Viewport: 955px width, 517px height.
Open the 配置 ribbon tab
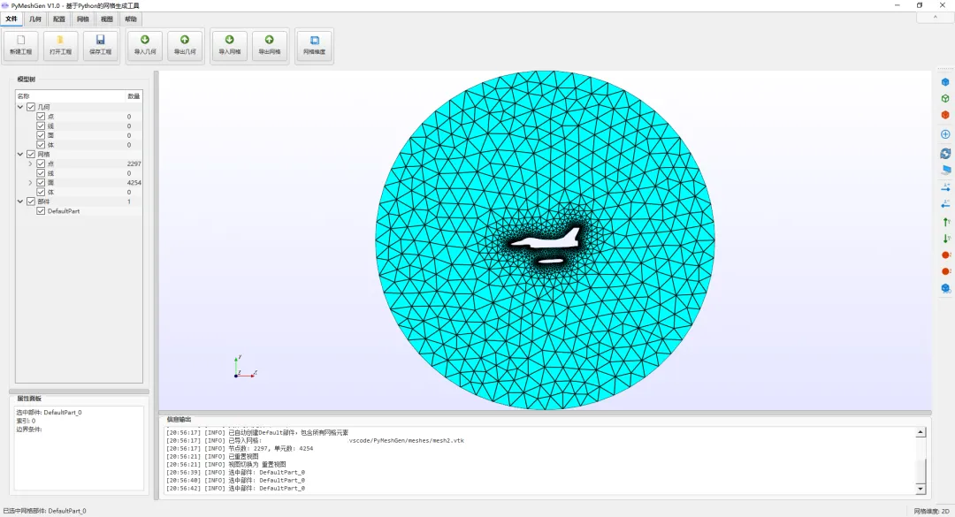pos(59,19)
